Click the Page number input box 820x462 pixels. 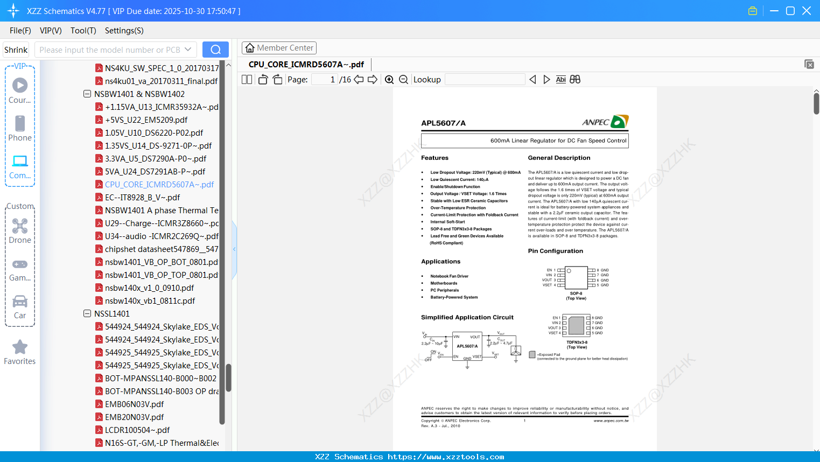[325, 80]
